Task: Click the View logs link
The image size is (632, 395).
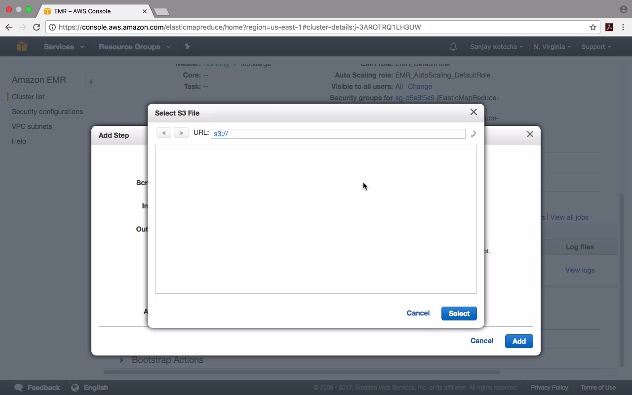Action: point(580,270)
